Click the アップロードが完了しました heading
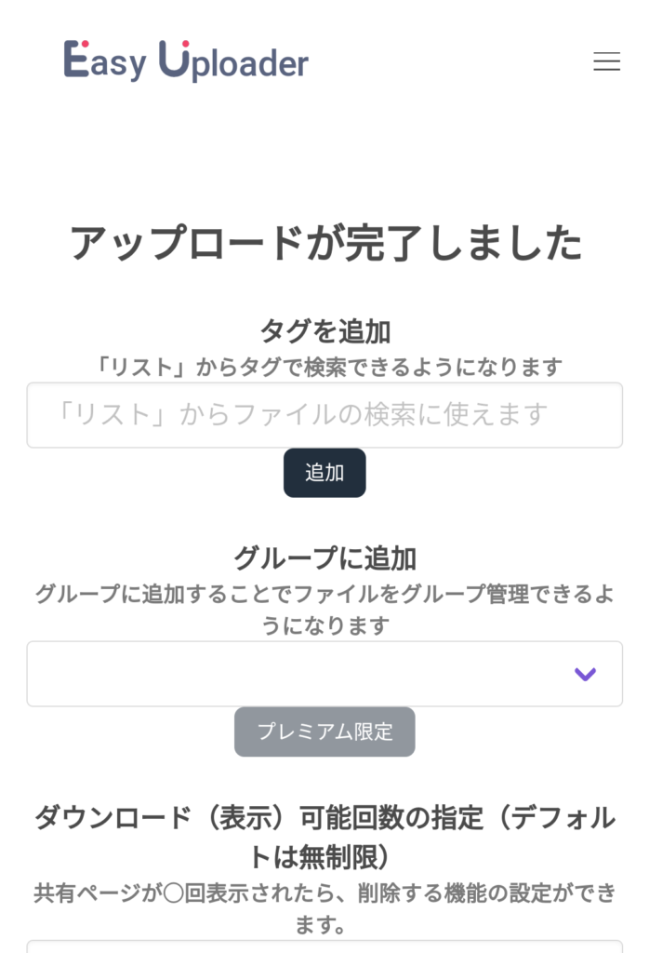 326,243
